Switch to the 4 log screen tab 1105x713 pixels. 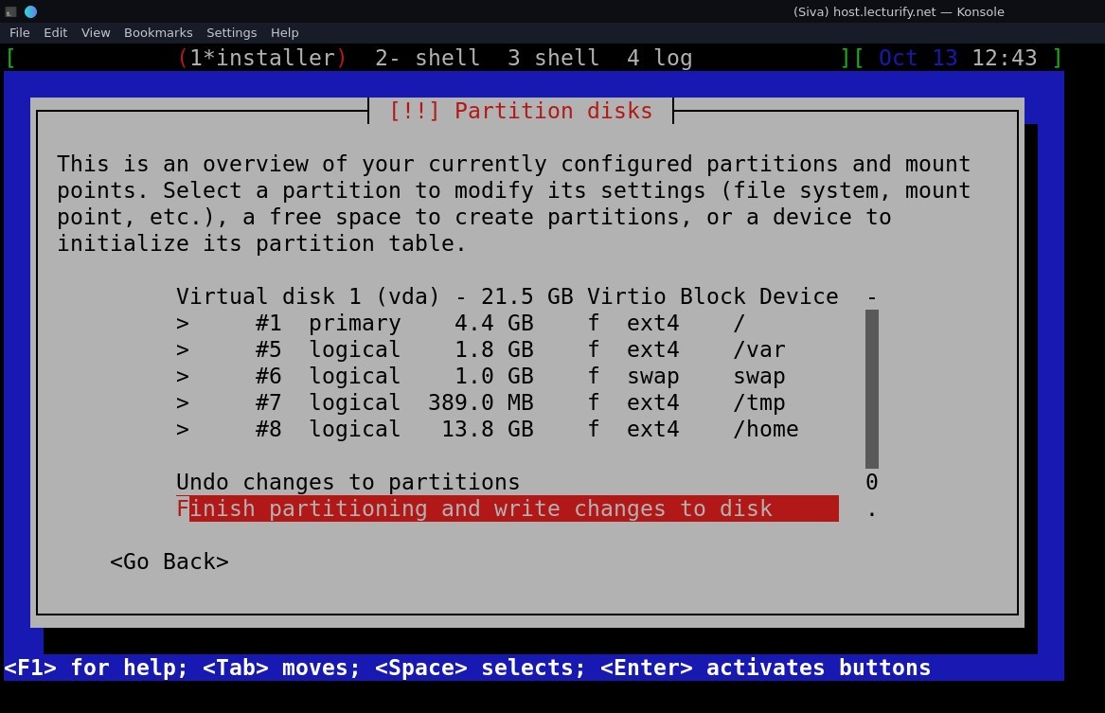pos(660,58)
